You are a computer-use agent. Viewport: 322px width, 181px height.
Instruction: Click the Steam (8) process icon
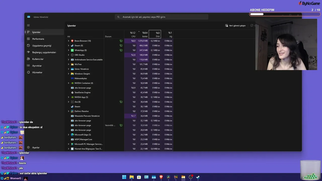(x=72, y=46)
